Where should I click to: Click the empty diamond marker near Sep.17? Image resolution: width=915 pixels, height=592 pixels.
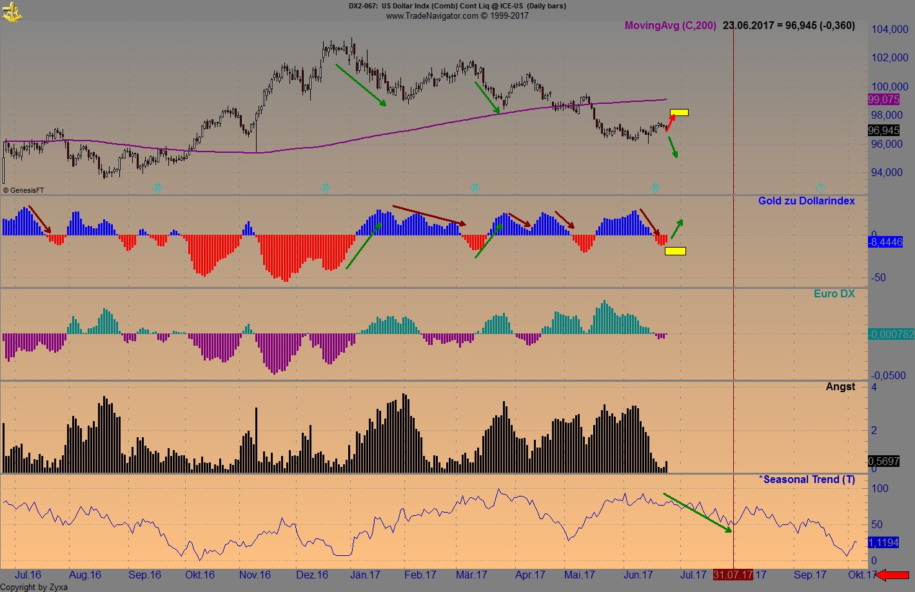pyautogui.click(x=820, y=188)
